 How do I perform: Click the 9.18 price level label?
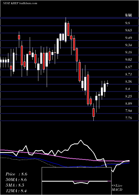(x=128, y=52)
